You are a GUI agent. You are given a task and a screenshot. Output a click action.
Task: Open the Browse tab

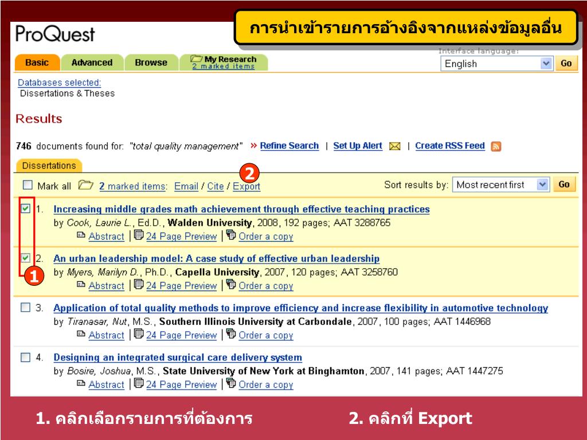pos(151,62)
